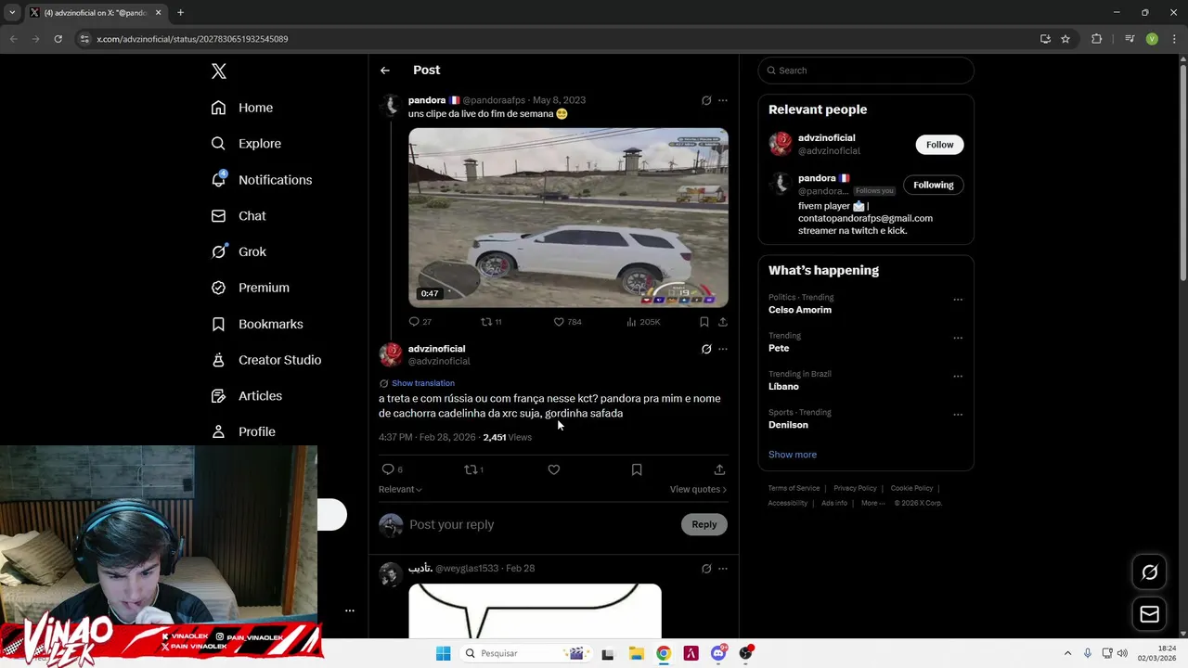The image size is (1188, 668).
Task: Share advzinoficial's post
Action: point(719,469)
